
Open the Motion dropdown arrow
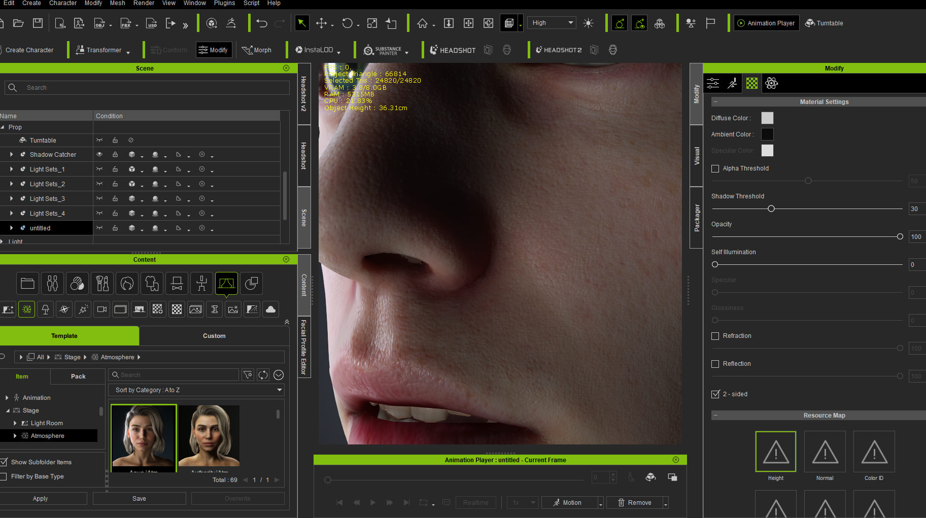tap(601, 503)
